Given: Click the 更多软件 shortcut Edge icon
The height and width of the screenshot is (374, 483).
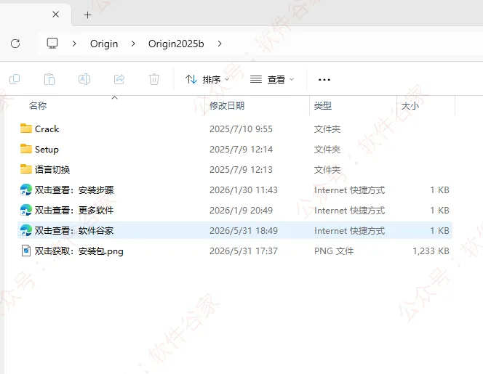Looking at the screenshot, I should tap(26, 210).
